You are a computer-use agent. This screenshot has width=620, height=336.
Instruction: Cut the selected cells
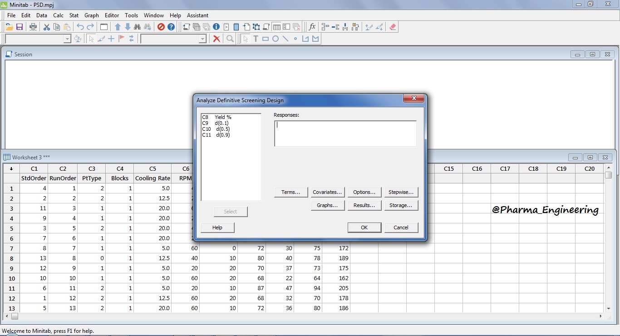point(46,27)
